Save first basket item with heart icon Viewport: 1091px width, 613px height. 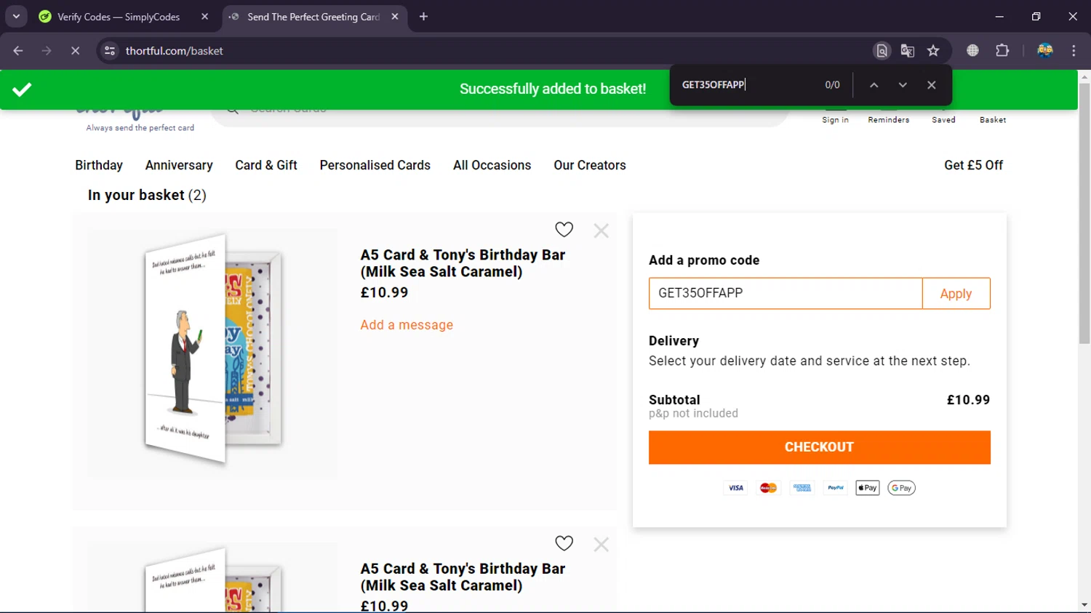tap(564, 230)
